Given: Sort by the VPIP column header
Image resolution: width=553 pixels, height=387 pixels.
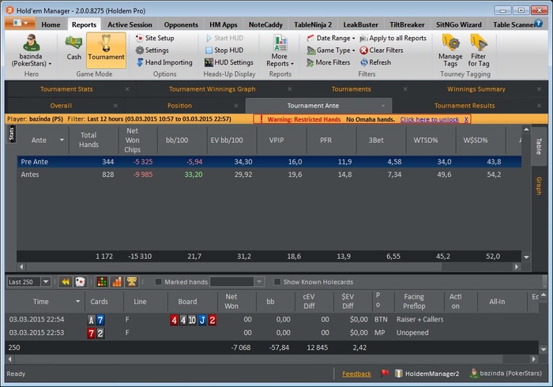Looking at the screenshot, I should [x=276, y=141].
